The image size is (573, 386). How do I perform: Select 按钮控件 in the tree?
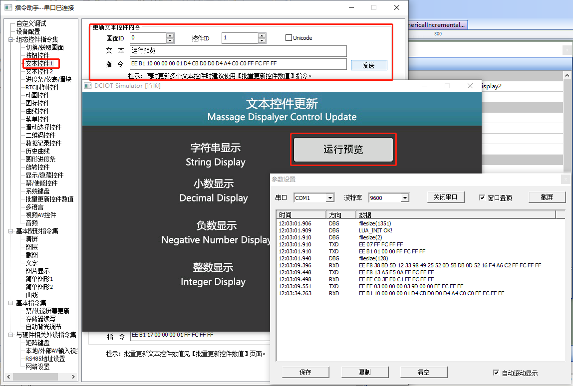coord(37,55)
